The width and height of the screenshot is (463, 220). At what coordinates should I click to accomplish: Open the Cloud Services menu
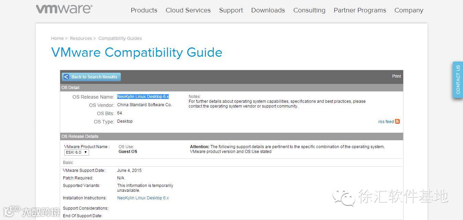click(188, 10)
